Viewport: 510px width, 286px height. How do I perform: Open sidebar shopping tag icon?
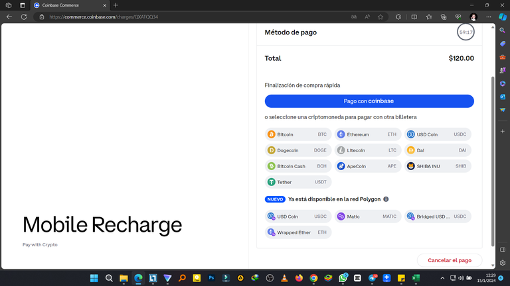pos(503,44)
